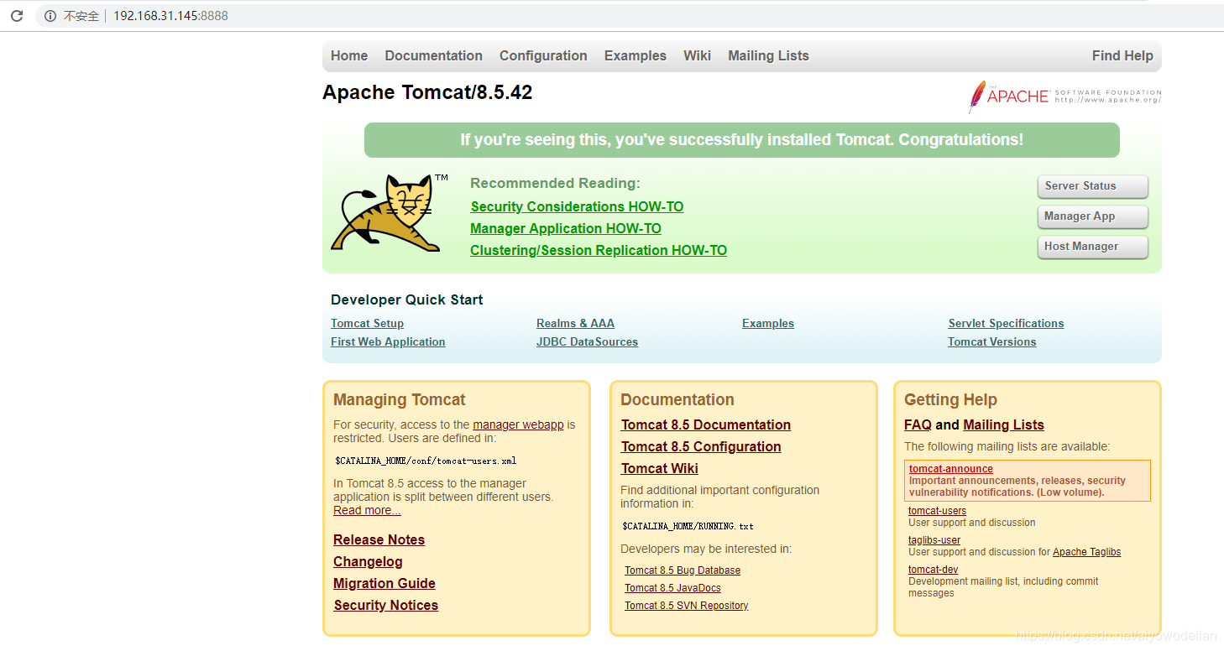Open the Realms & AAA link

click(575, 323)
